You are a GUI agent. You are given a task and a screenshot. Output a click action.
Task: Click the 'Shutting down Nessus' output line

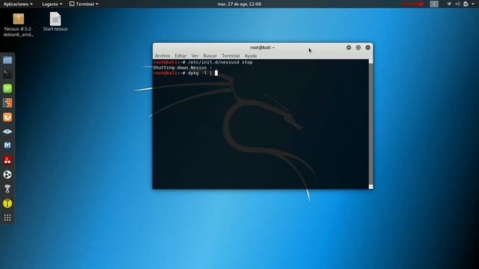point(182,68)
